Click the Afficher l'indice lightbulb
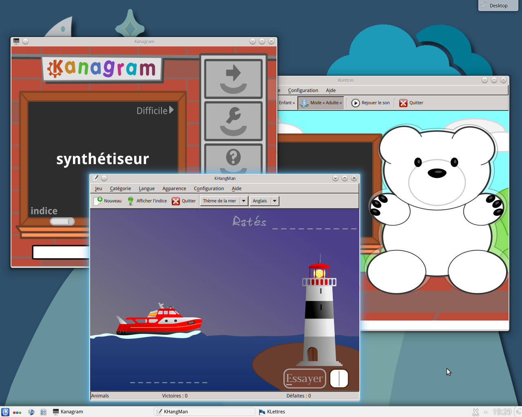522x417 pixels. click(130, 201)
